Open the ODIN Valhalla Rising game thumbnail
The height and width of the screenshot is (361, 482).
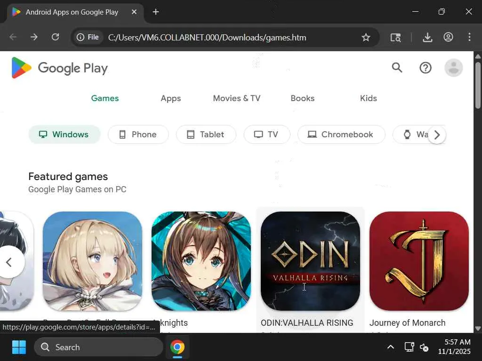(310, 261)
